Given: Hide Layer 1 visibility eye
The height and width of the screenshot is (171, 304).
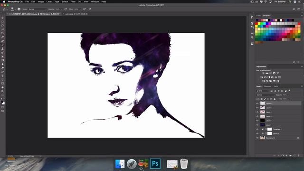Looking at the screenshot, I should coord(257,125).
